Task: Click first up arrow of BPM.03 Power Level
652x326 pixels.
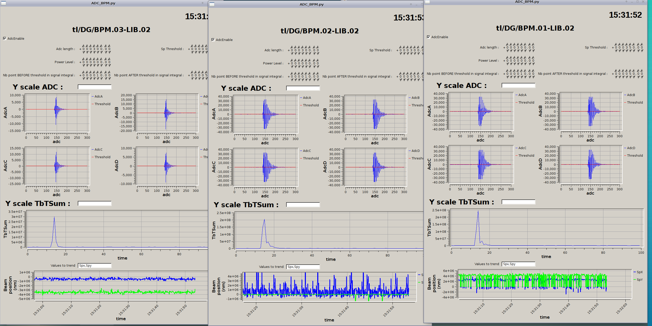Action: coord(83,59)
